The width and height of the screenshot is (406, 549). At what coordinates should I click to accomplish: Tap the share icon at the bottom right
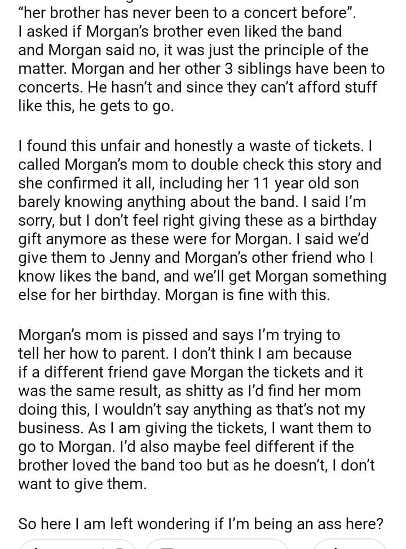[x=337, y=546]
